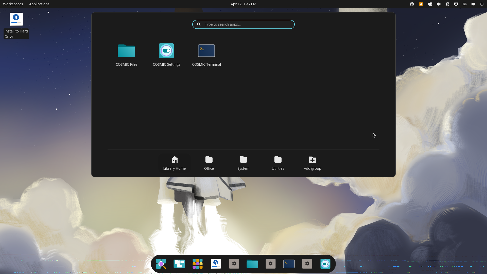The width and height of the screenshot is (487, 274).
Task: Open the teal Files folder in the dock
Action: click(252, 264)
